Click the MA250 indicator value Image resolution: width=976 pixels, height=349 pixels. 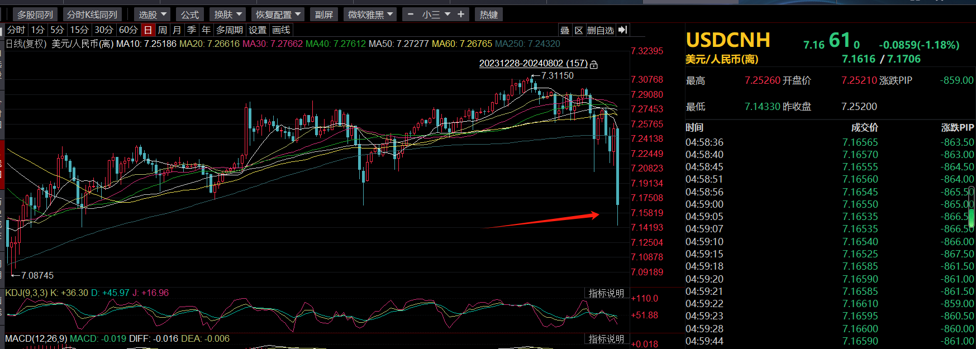(527, 44)
